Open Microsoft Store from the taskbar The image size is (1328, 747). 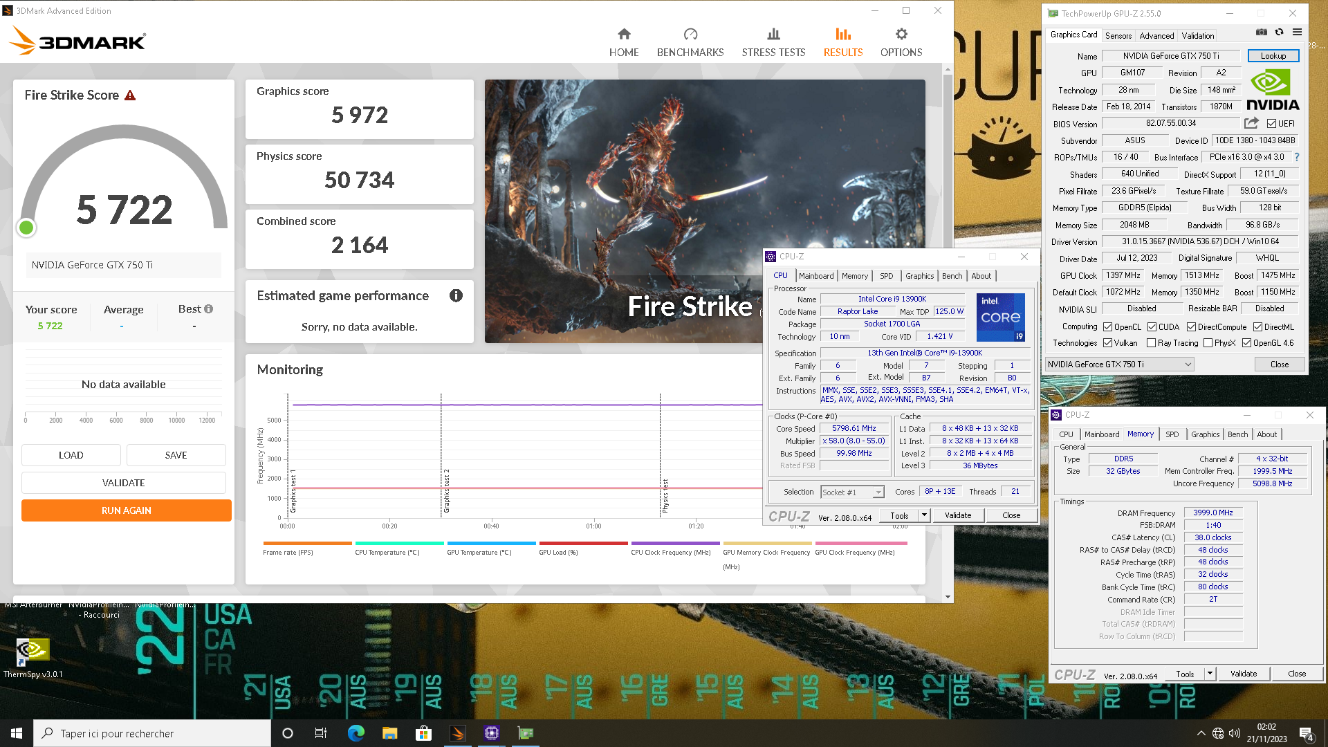click(x=423, y=733)
